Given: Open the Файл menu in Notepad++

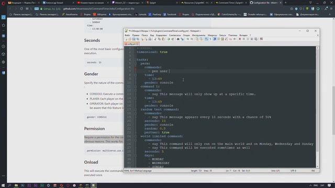Looking at the screenshot, I should pos(127,36).
